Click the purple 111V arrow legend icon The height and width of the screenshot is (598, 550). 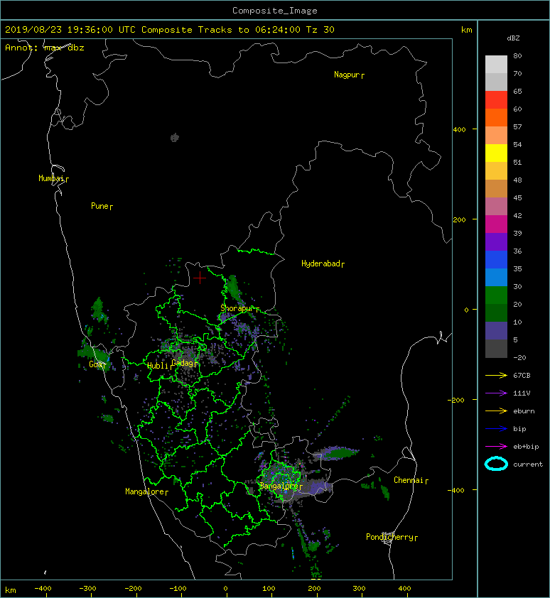tap(496, 393)
